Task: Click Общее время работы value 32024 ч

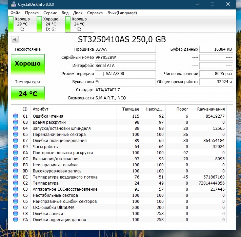Action: point(216,82)
